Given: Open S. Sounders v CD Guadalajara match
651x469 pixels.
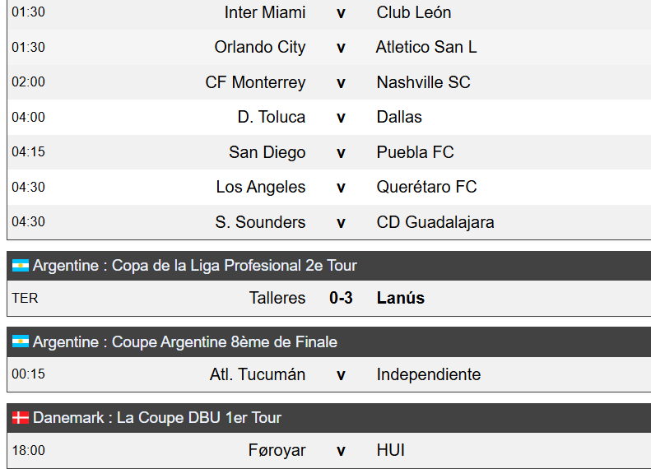Looking at the screenshot, I should pos(329,222).
